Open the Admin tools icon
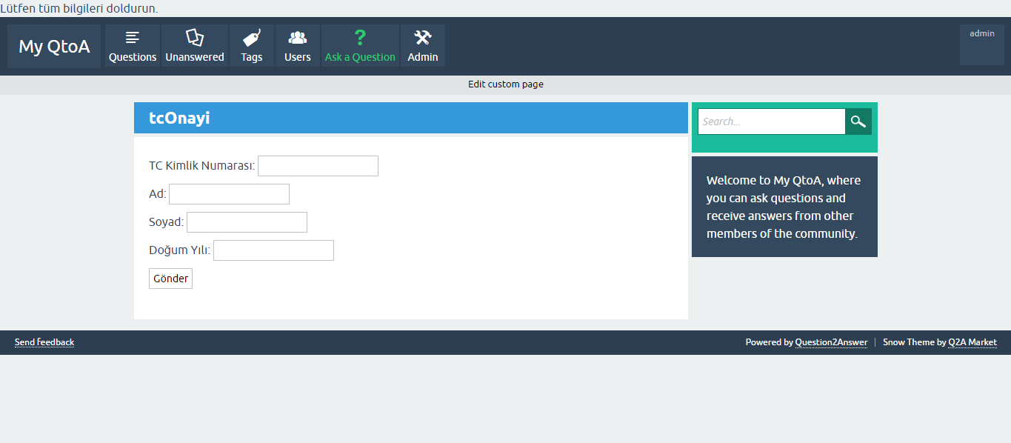This screenshot has height=443, width=1011. click(x=423, y=37)
